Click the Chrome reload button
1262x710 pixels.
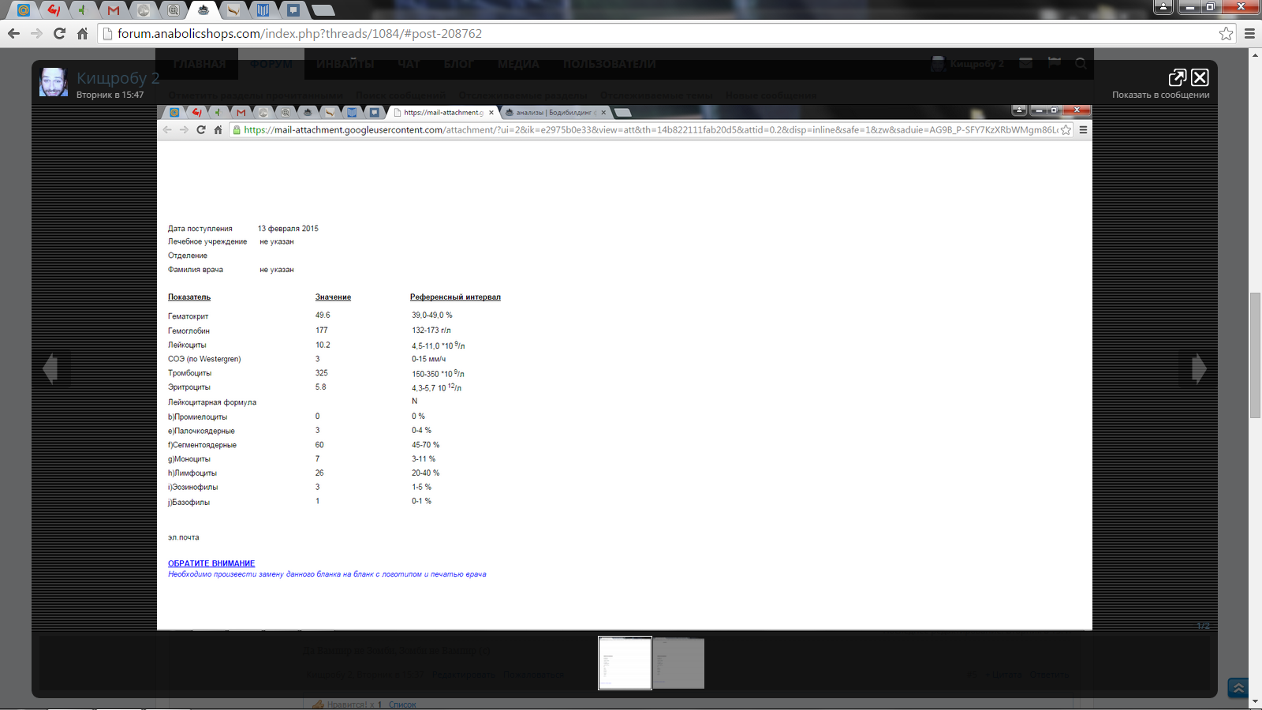pyautogui.click(x=59, y=33)
